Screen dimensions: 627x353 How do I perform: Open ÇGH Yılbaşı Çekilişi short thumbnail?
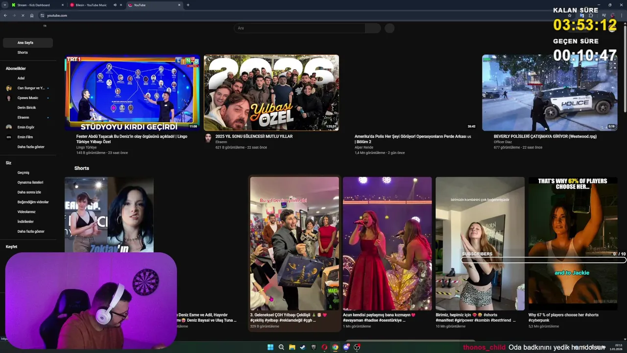point(294,244)
